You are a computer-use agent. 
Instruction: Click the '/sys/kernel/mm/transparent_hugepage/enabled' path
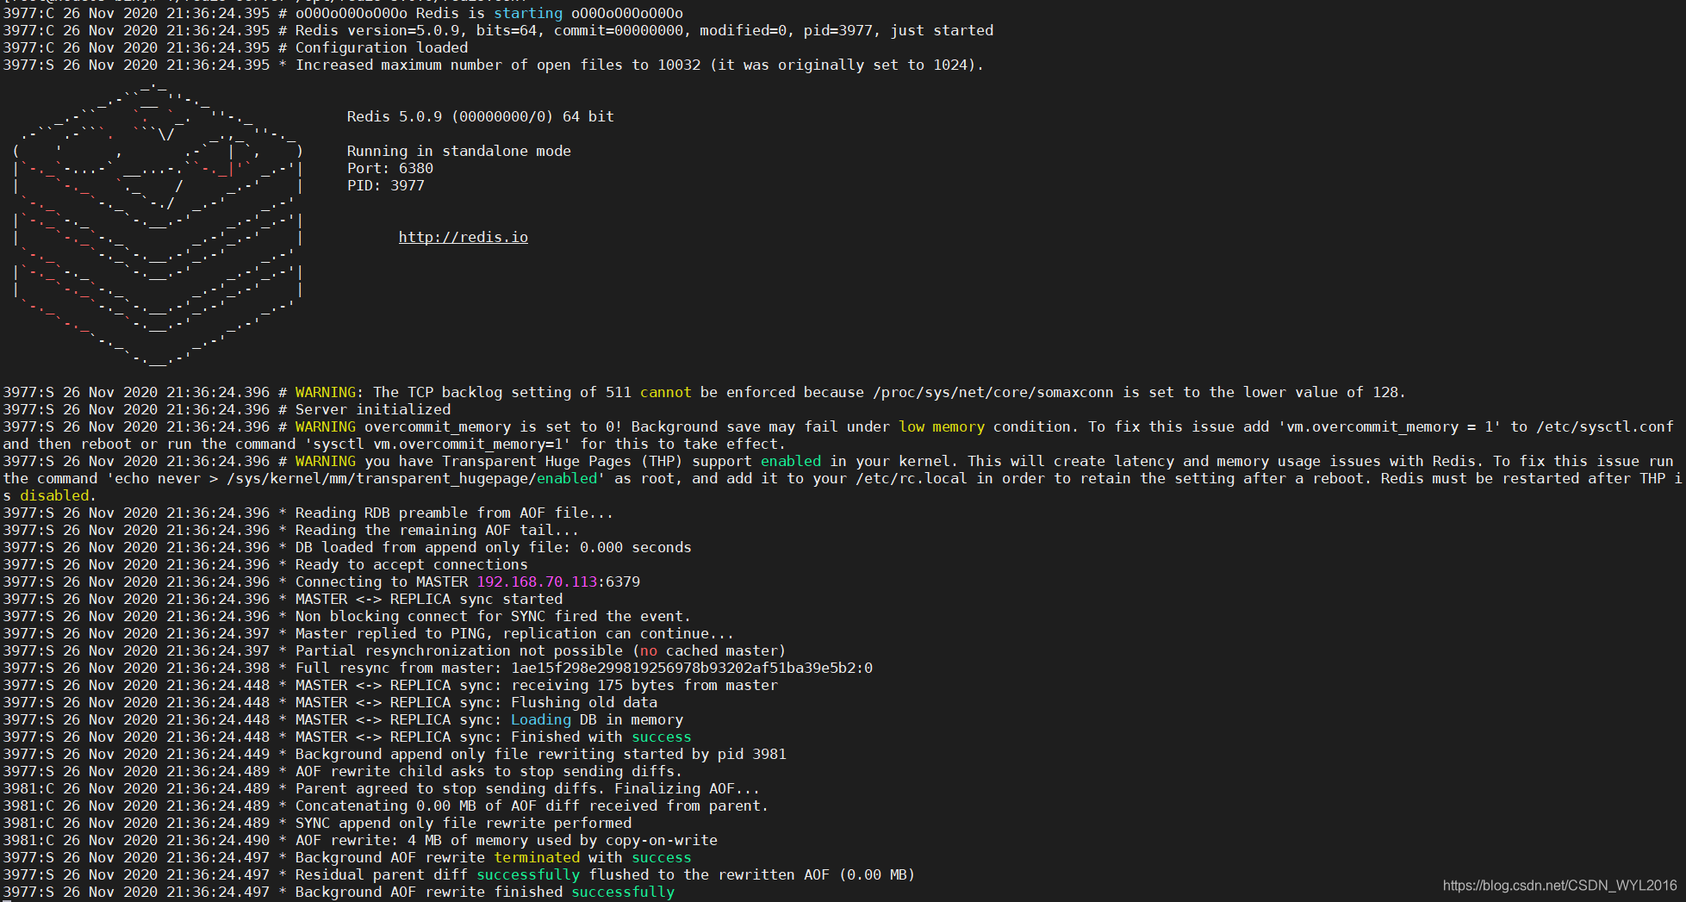412,478
